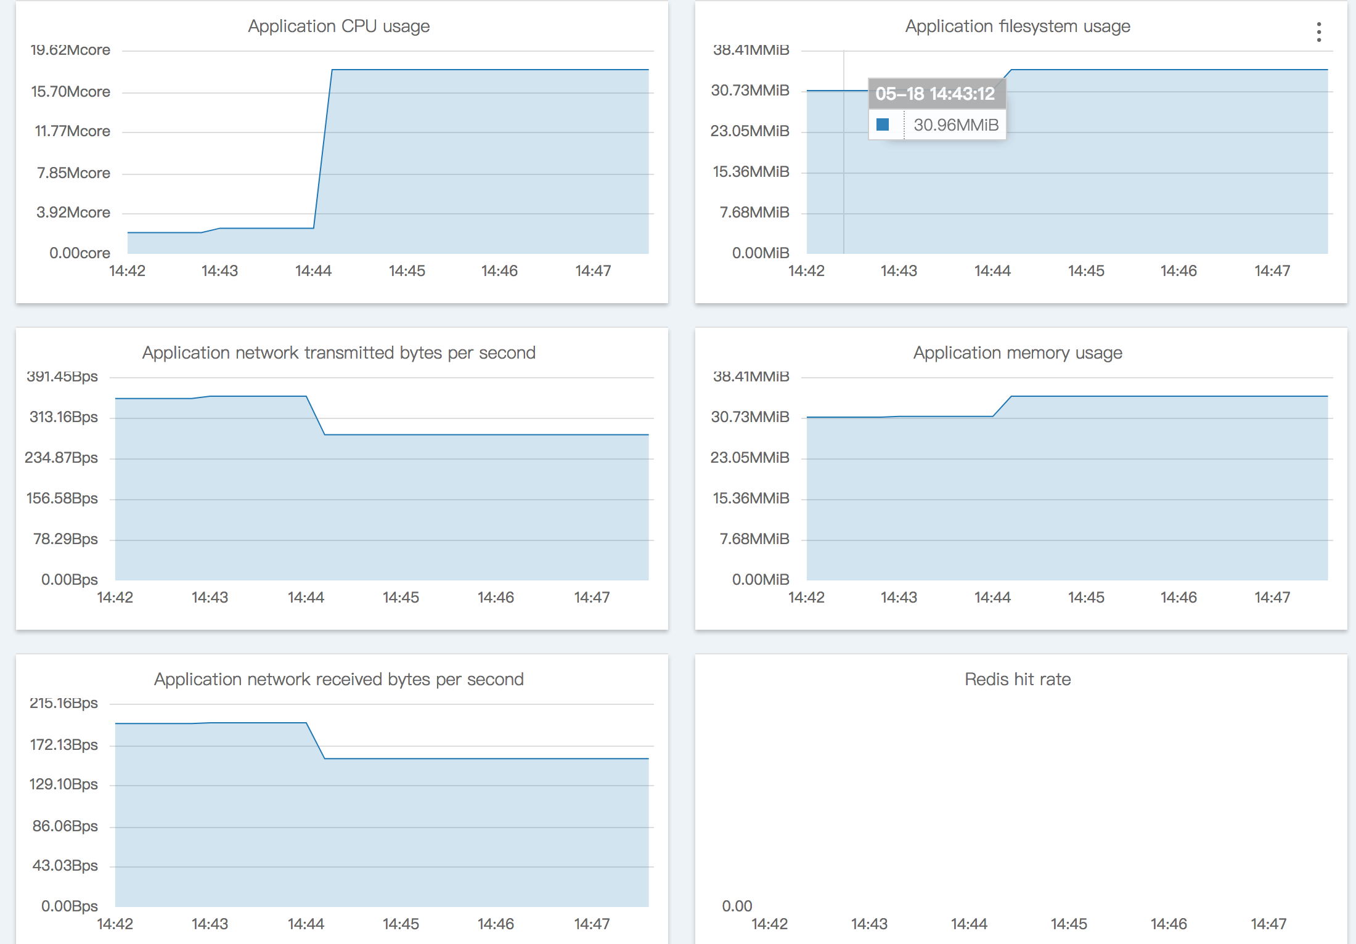Click the CPU usage plateau area at 14:46

click(499, 161)
